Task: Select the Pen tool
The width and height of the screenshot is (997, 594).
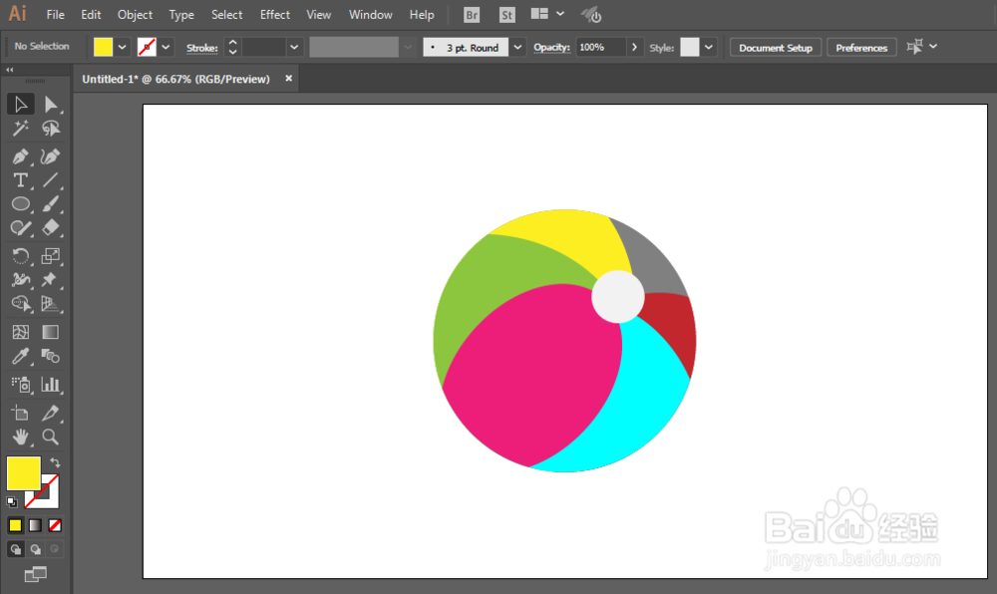Action: point(20,156)
